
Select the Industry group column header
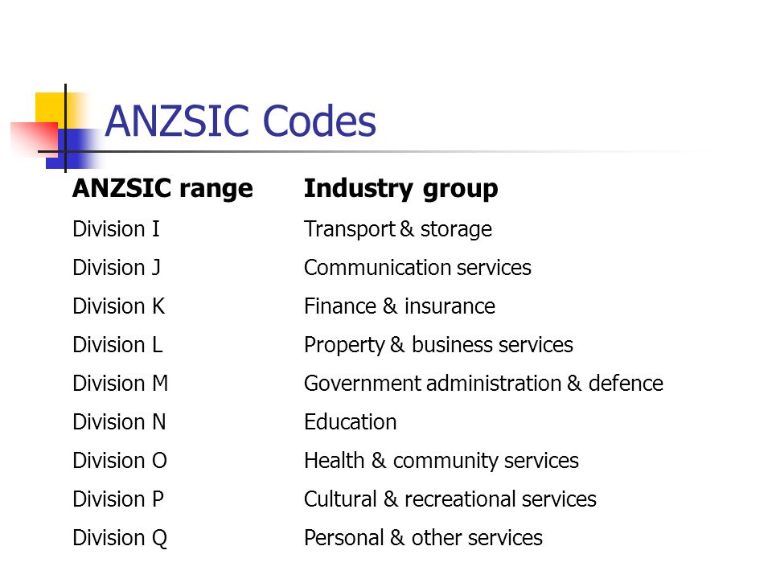pos(400,188)
